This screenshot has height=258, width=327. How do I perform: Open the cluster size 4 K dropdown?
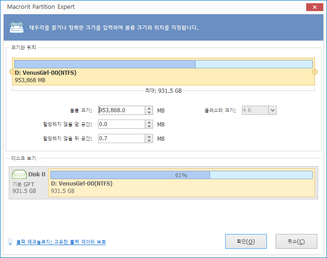pos(272,110)
